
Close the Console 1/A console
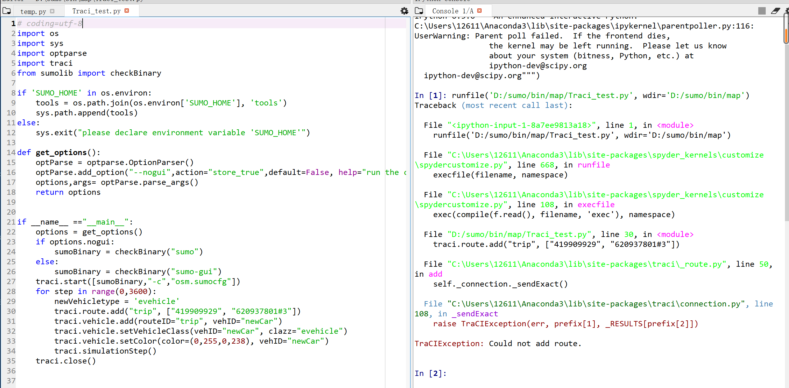pos(479,10)
